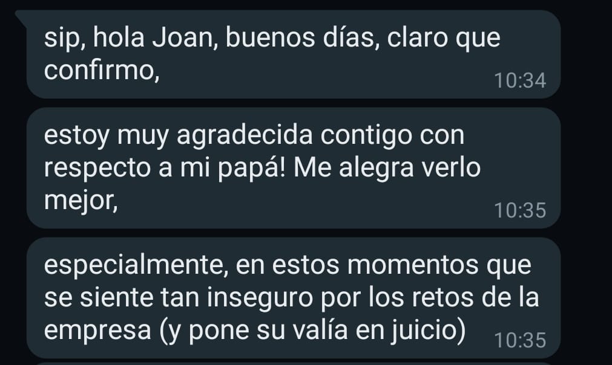Click the word 'mejor,' in second message
The image size is (612, 365).
pyautogui.click(x=81, y=201)
